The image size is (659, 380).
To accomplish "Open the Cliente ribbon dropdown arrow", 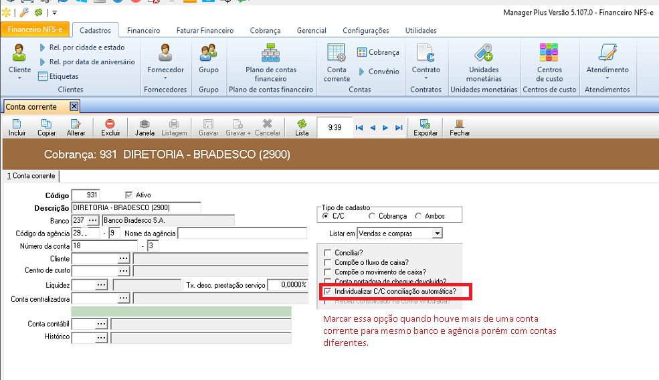I will (x=19, y=78).
